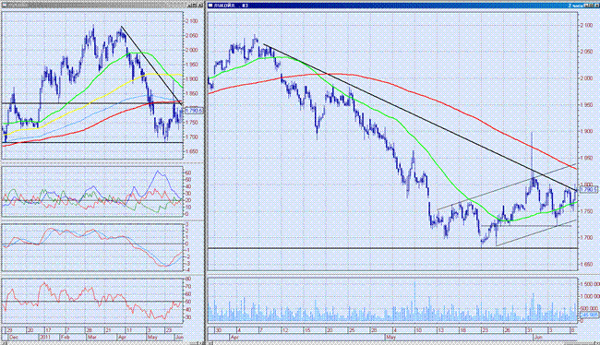Viewport: 600px width, 345px height.
Task: Maximize the left daily chart window
Action: (x=195, y=5)
